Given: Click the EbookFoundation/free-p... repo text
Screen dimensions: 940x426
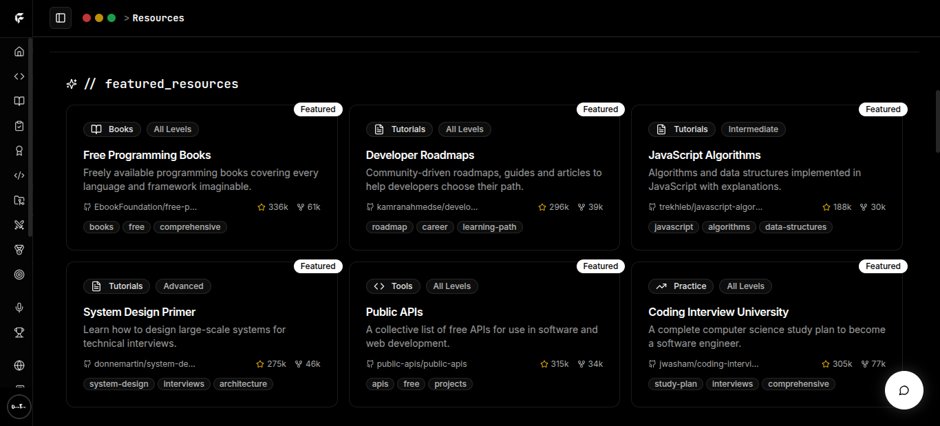Looking at the screenshot, I should pos(146,207).
